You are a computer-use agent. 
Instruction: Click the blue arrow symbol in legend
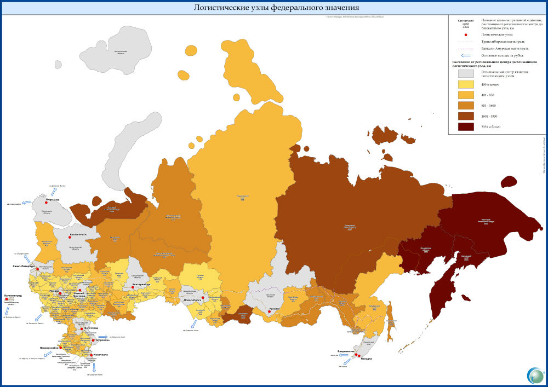coord(465,55)
